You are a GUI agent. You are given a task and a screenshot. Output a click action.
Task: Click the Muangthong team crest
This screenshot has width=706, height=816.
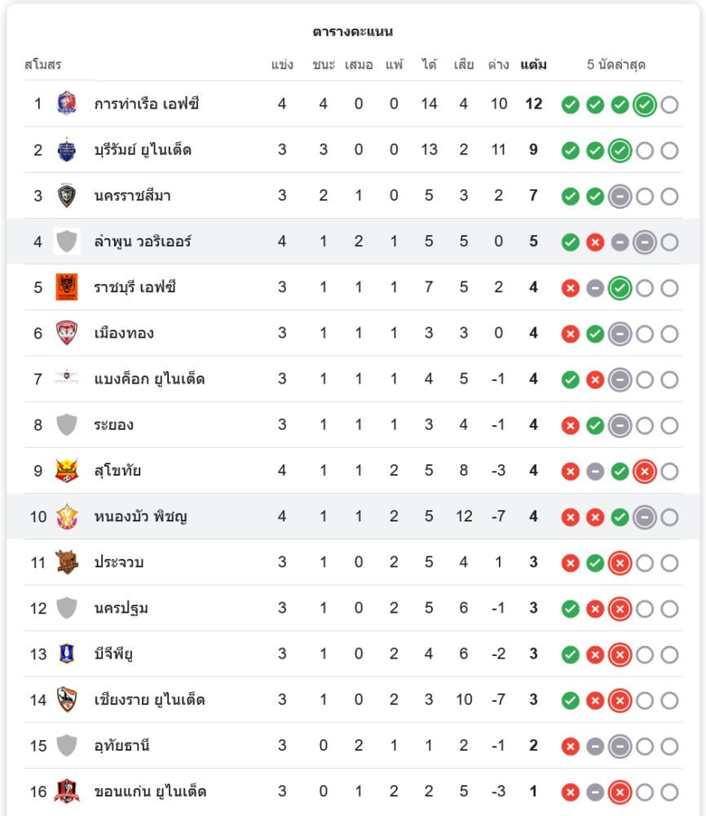66,333
